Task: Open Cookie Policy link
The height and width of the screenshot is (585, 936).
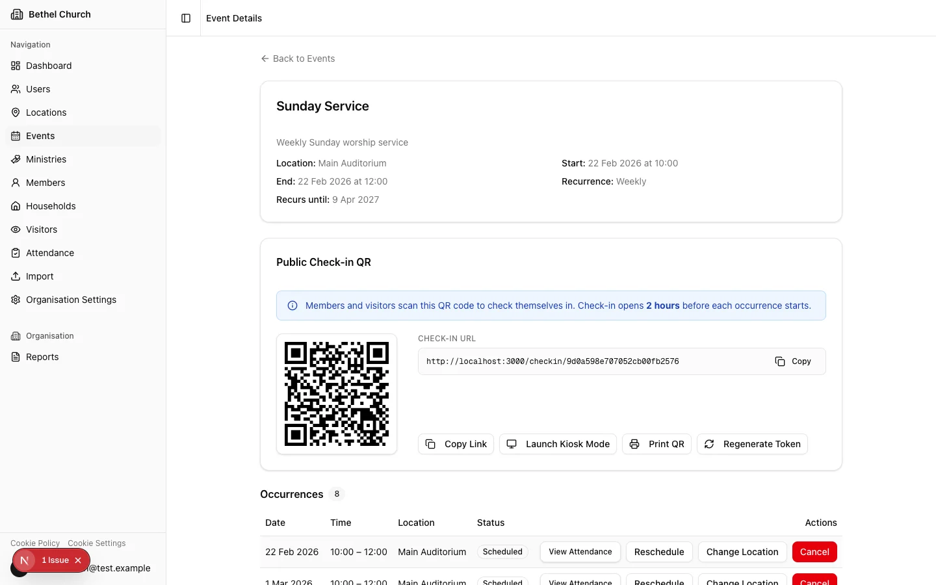Action: (35, 543)
